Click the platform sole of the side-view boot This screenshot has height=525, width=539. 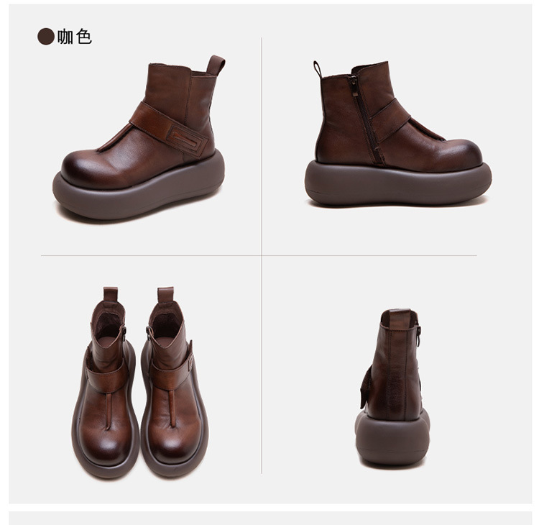click(398, 184)
